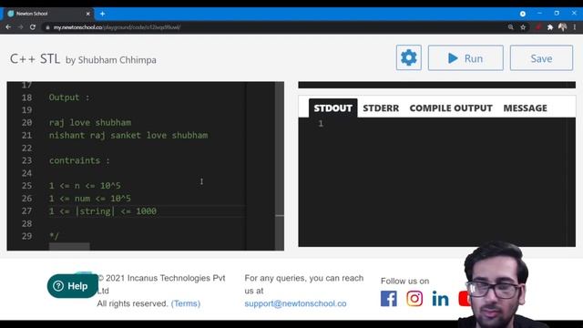This screenshot has width=583, height=328.
Task: Go back in browser history
Action: point(8,27)
